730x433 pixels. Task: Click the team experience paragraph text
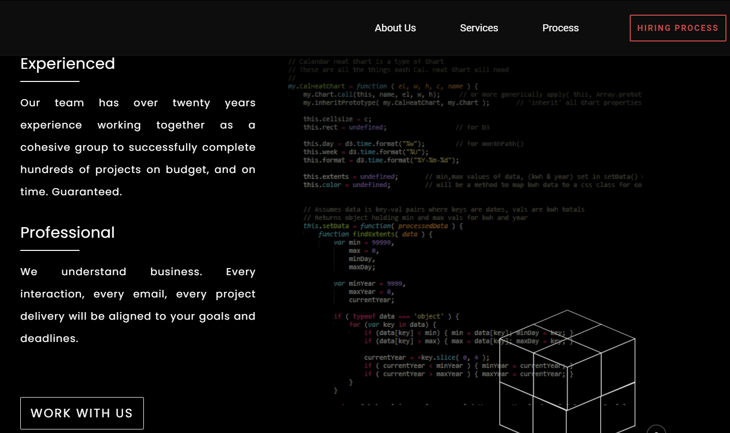[x=137, y=147]
